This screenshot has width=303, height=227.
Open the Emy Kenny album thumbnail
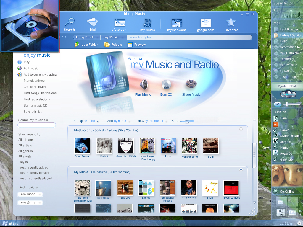tap(189, 188)
